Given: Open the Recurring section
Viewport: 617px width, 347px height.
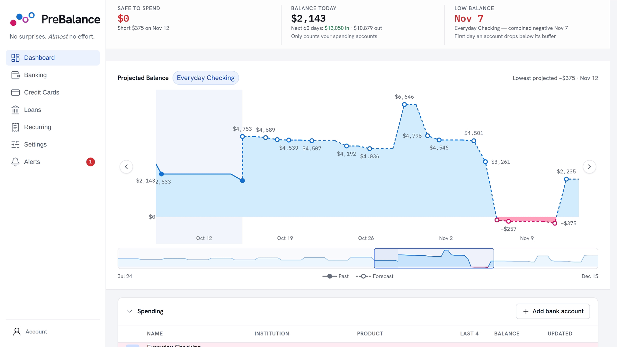Looking at the screenshot, I should pyautogui.click(x=53, y=127).
